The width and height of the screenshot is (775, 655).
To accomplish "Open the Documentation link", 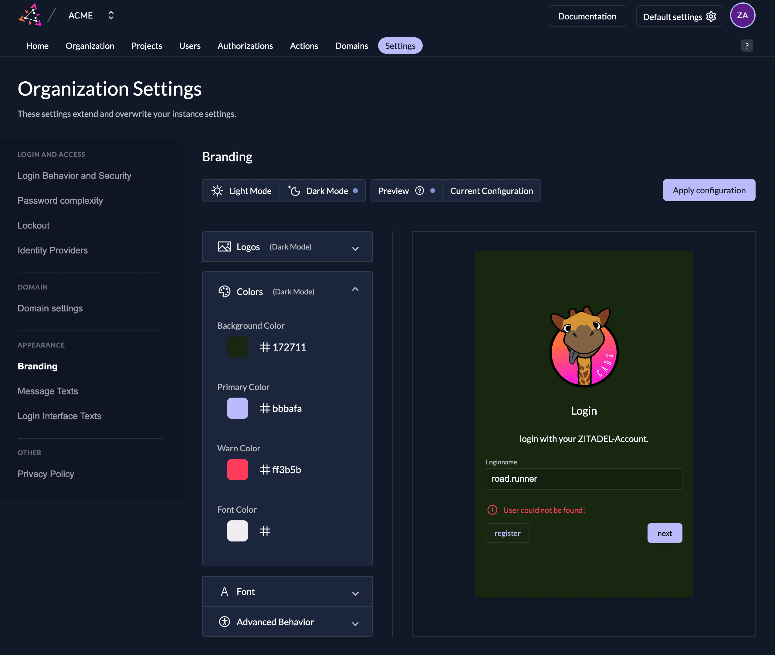I will (x=587, y=16).
